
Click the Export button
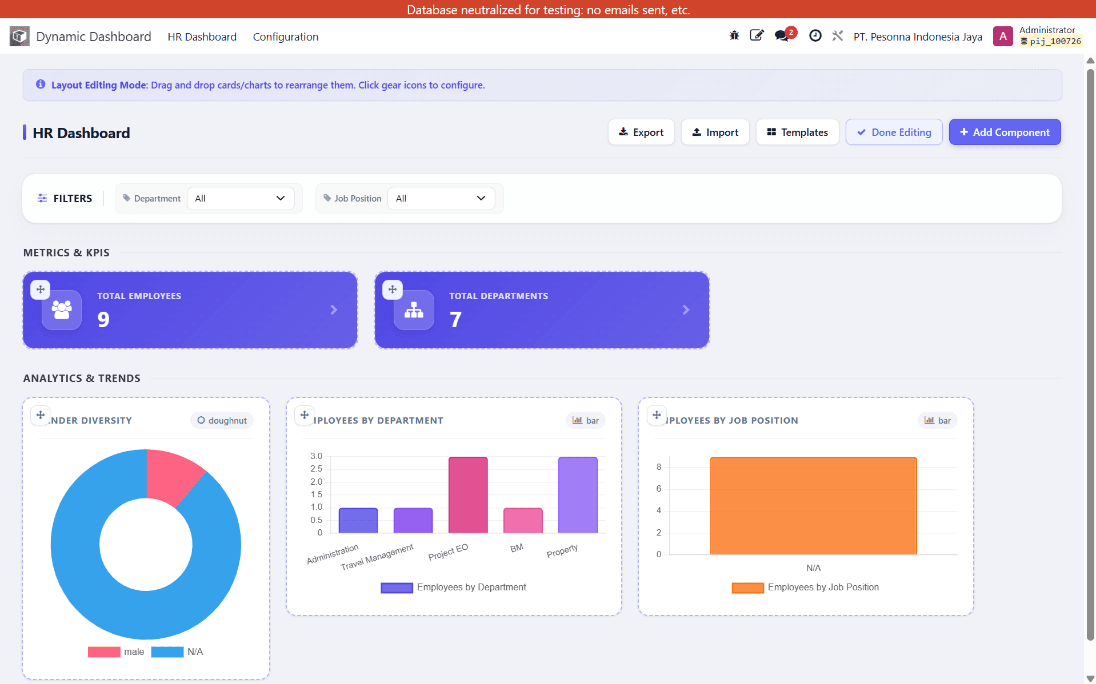(641, 132)
